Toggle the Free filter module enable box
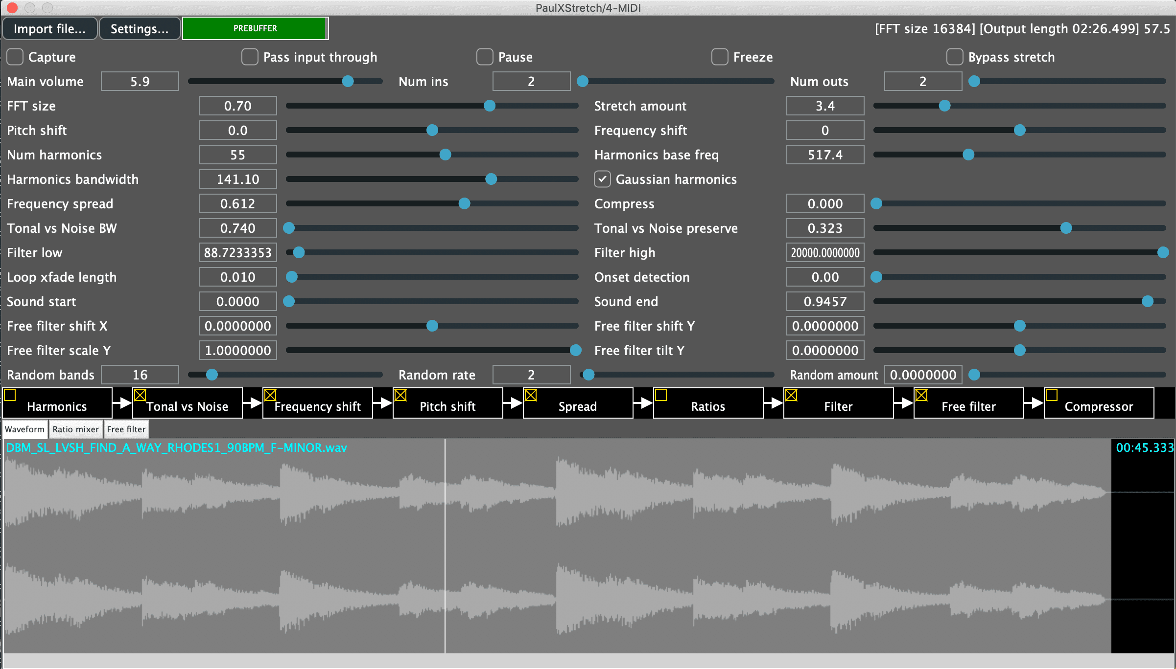The width and height of the screenshot is (1176, 669). (x=921, y=395)
